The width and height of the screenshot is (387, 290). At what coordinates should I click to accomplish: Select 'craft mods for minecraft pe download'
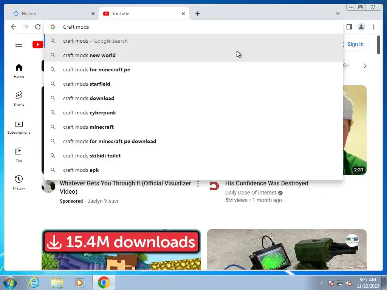tap(193, 141)
